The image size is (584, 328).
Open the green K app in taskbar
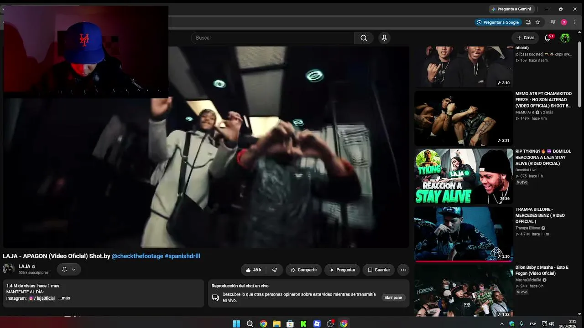point(303,324)
